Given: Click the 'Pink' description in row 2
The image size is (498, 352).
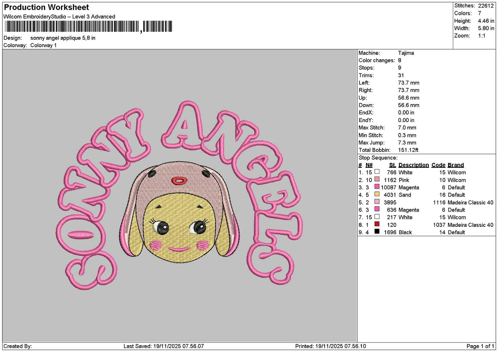Looking at the screenshot, I should [404, 180].
